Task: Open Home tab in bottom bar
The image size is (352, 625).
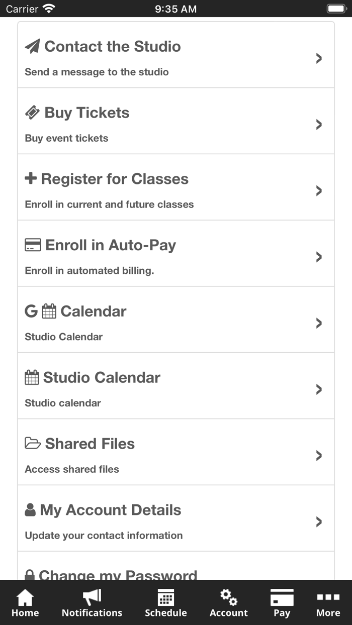Action: 25,603
